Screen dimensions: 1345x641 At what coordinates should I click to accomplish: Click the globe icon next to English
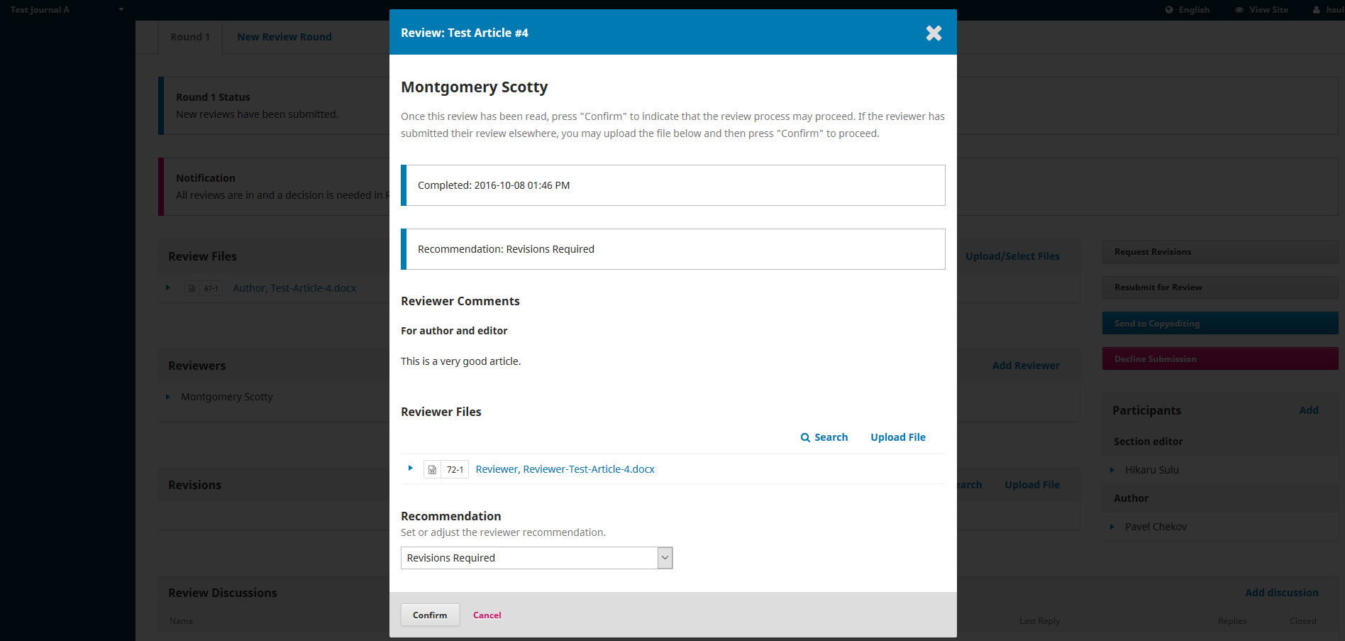point(1169,10)
